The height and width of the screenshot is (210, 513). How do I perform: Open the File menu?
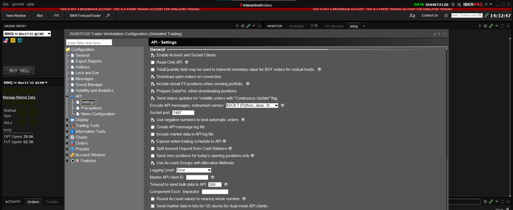click(6, 4)
